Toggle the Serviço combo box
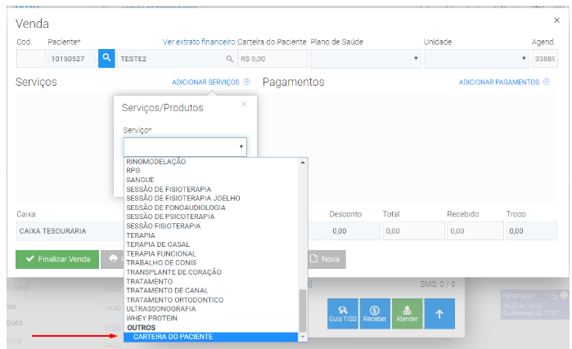 185,147
